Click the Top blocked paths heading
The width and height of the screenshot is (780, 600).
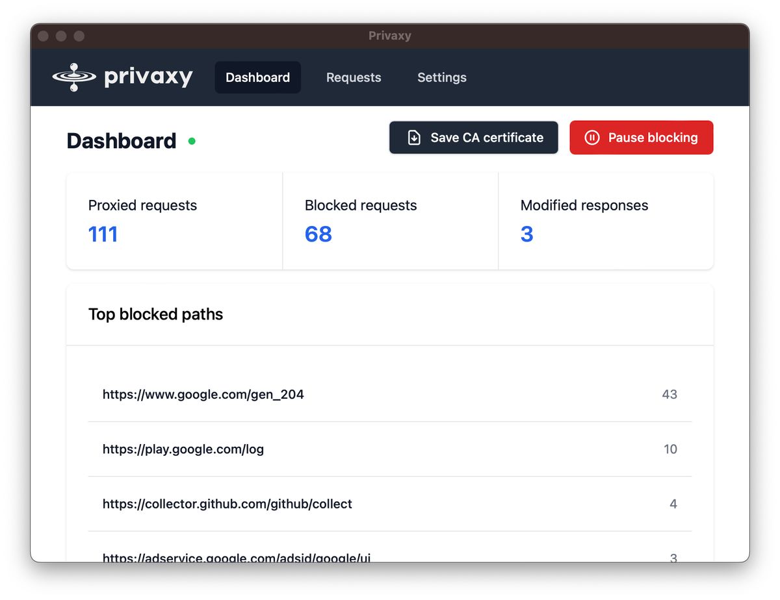click(x=155, y=314)
